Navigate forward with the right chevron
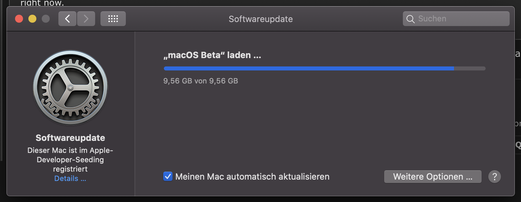 [86, 19]
